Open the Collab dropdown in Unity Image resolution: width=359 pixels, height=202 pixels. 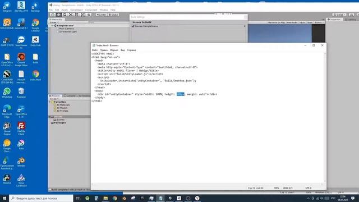pyautogui.click(x=339, y=15)
